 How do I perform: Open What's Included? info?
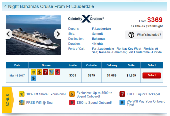pyautogui.click(x=144, y=35)
